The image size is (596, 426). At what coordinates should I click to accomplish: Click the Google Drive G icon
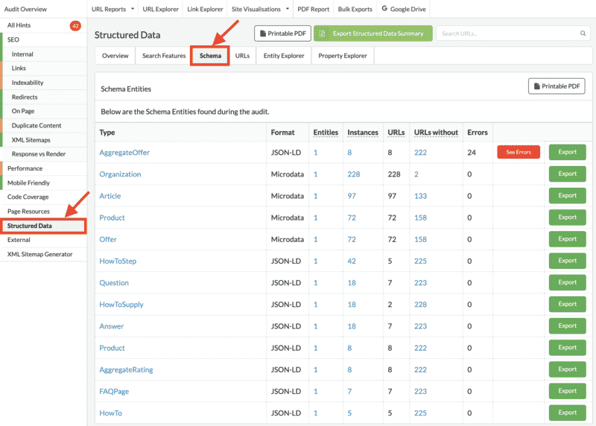(384, 8)
